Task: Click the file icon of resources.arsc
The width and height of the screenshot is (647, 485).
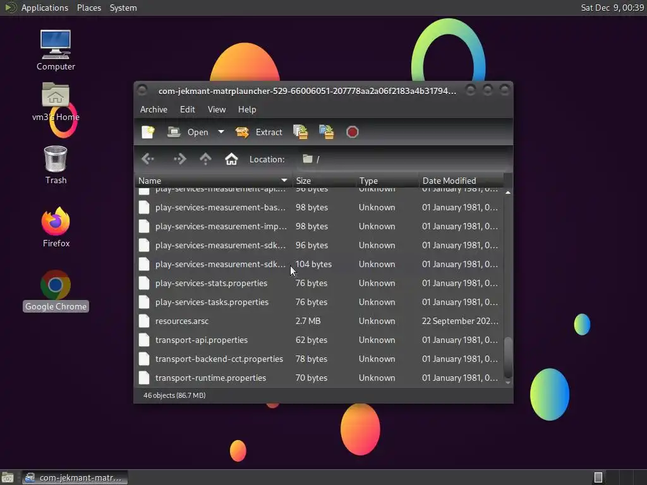Action: (x=144, y=321)
